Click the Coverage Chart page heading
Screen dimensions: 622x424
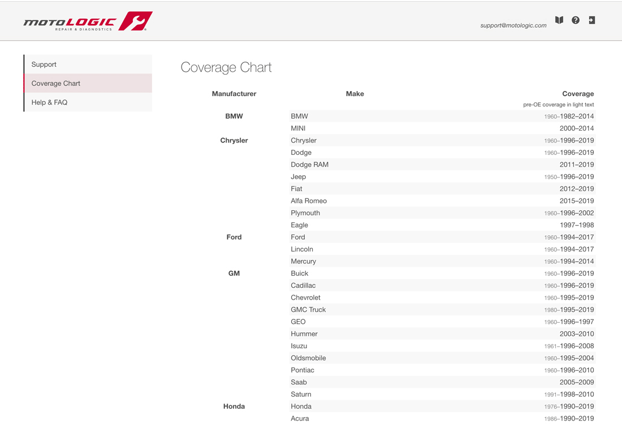click(x=226, y=67)
